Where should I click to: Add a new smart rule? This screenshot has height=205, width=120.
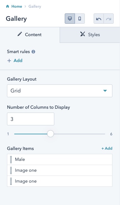tap(15, 60)
